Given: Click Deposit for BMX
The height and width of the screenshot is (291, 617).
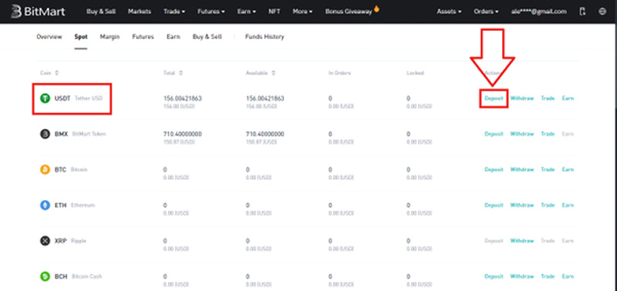Looking at the screenshot, I should pyautogui.click(x=494, y=134).
